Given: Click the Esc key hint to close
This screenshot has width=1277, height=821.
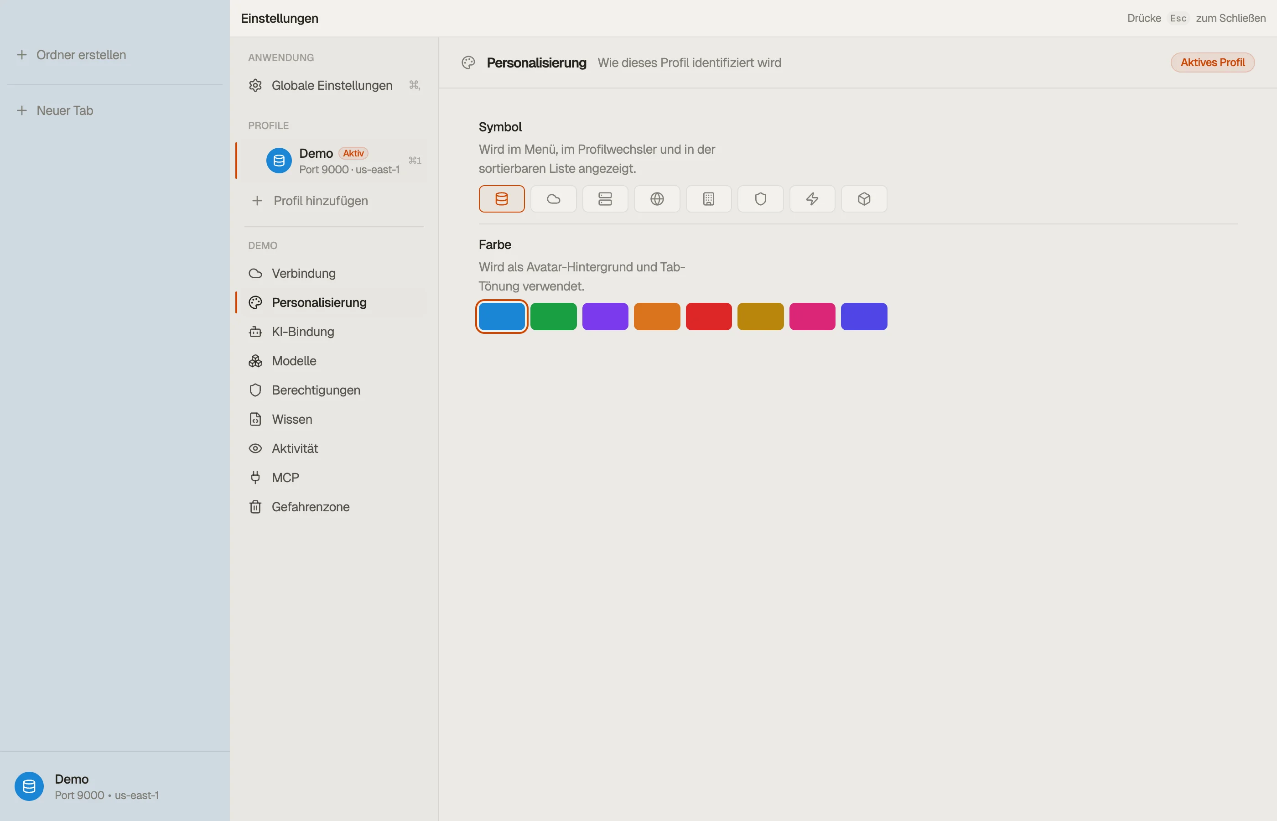Looking at the screenshot, I should (1178, 18).
